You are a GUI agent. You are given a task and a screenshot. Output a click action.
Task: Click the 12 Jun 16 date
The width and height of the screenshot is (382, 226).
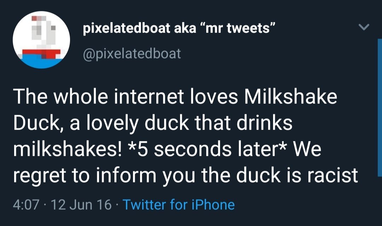click(82, 204)
